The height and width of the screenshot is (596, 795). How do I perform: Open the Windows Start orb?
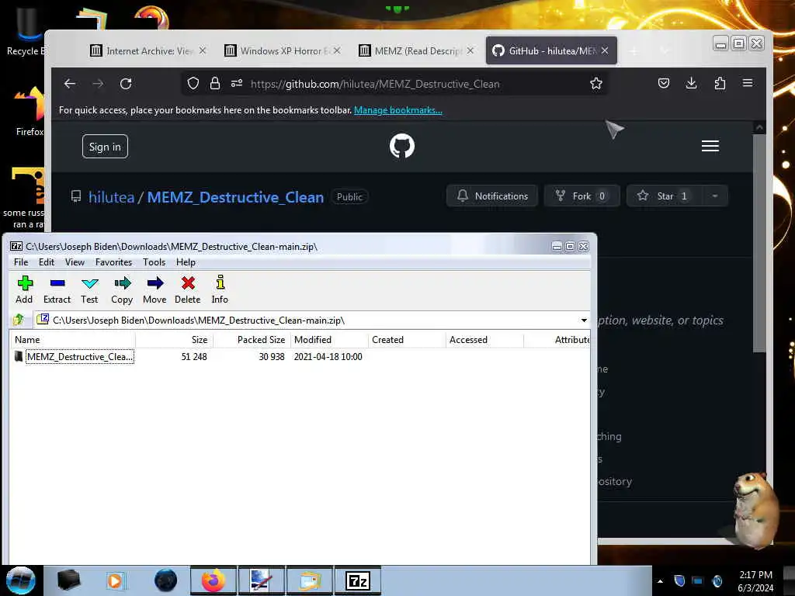coord(21,580)
